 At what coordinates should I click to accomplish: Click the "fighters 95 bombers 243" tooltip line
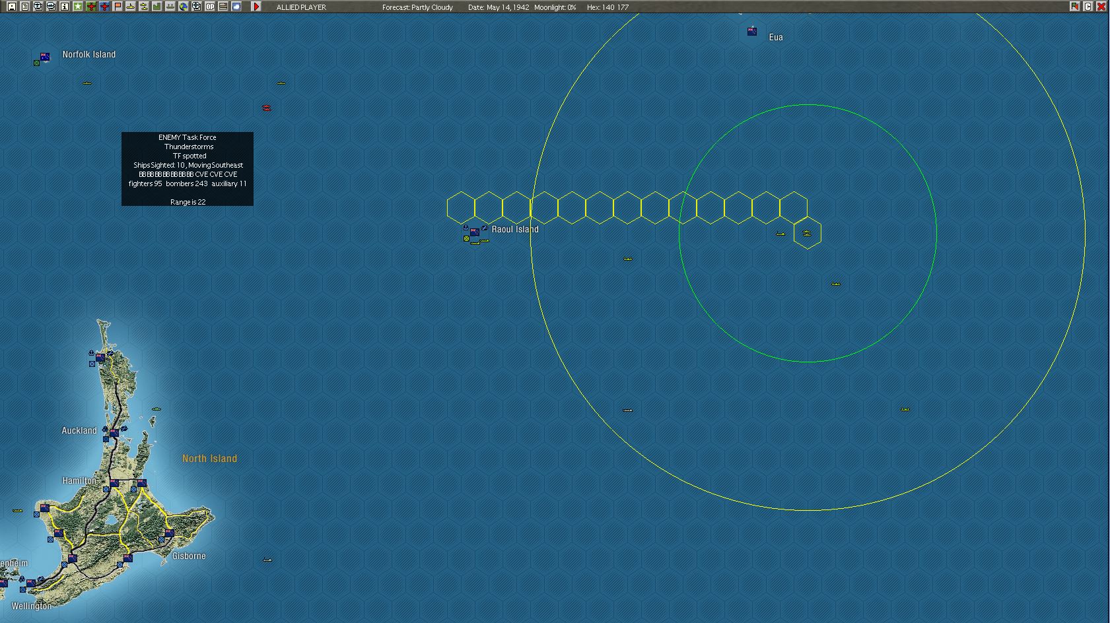[x=188, y=183]
